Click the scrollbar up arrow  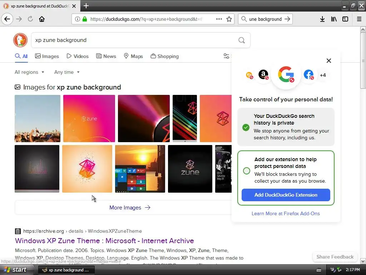(x=363, y=29)
